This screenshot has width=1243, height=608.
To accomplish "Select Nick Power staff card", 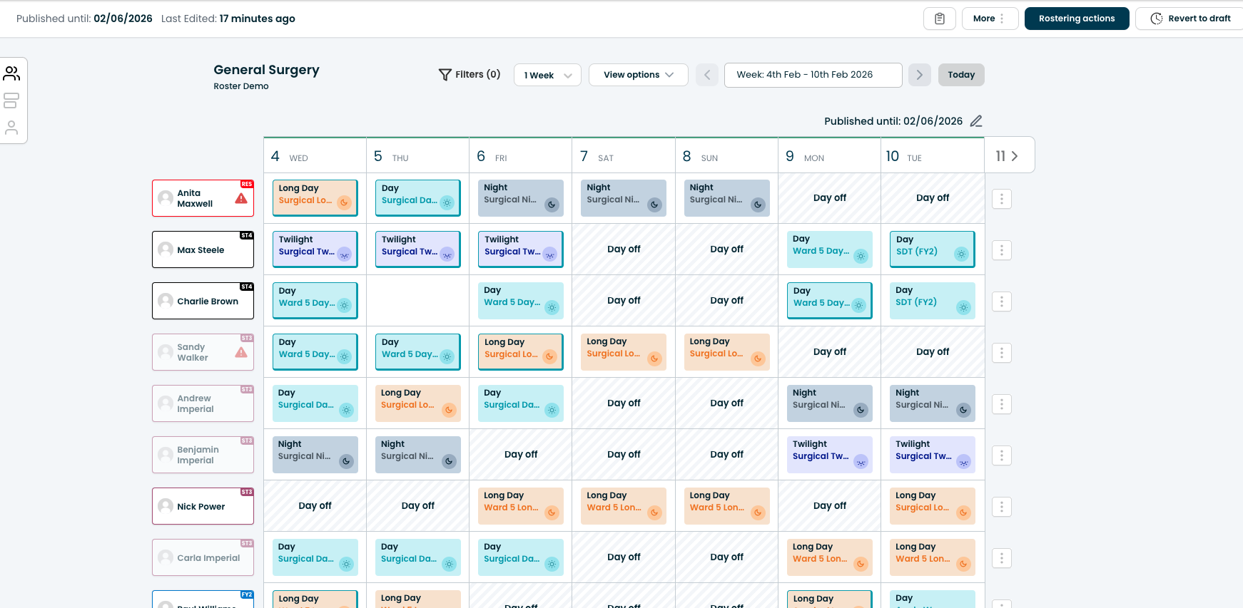I will [203, 506].
